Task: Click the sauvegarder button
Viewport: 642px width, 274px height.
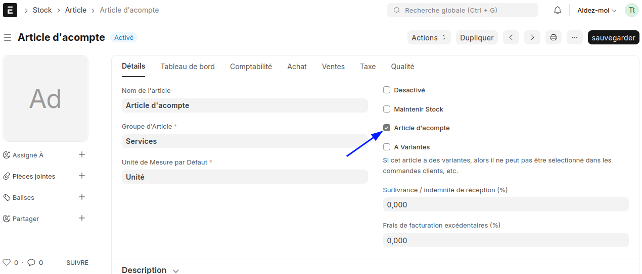Action: [x=614, y=37]
